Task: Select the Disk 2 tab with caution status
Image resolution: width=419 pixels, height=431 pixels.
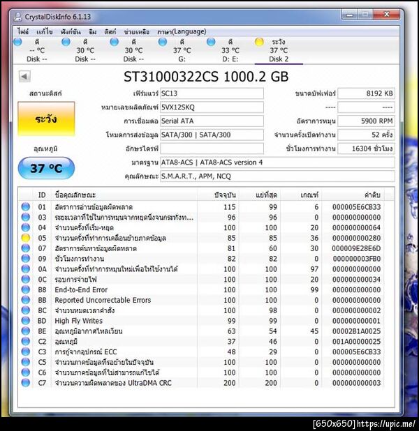Action: click(279, 50)
